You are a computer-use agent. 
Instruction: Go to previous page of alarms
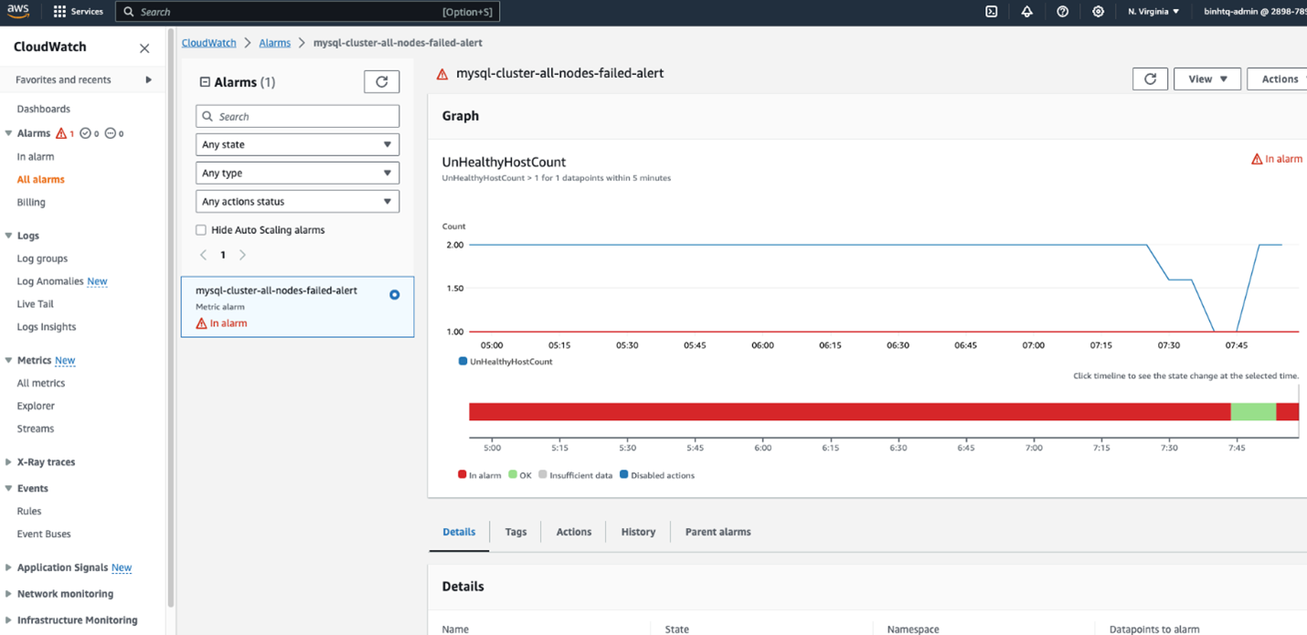(203, 255)
